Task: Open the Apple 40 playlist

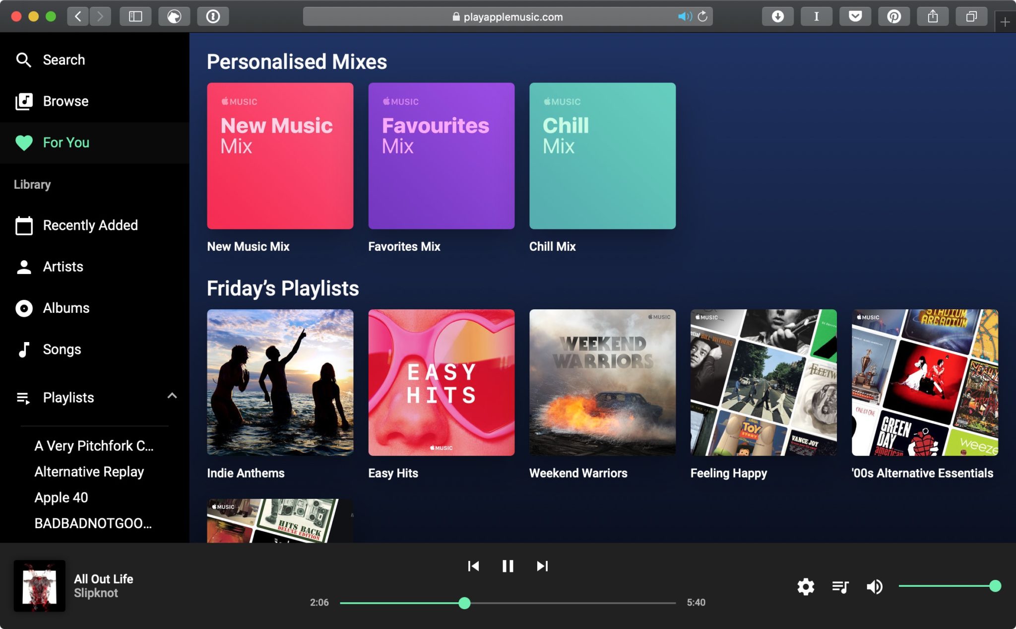Action: [61, 497]
